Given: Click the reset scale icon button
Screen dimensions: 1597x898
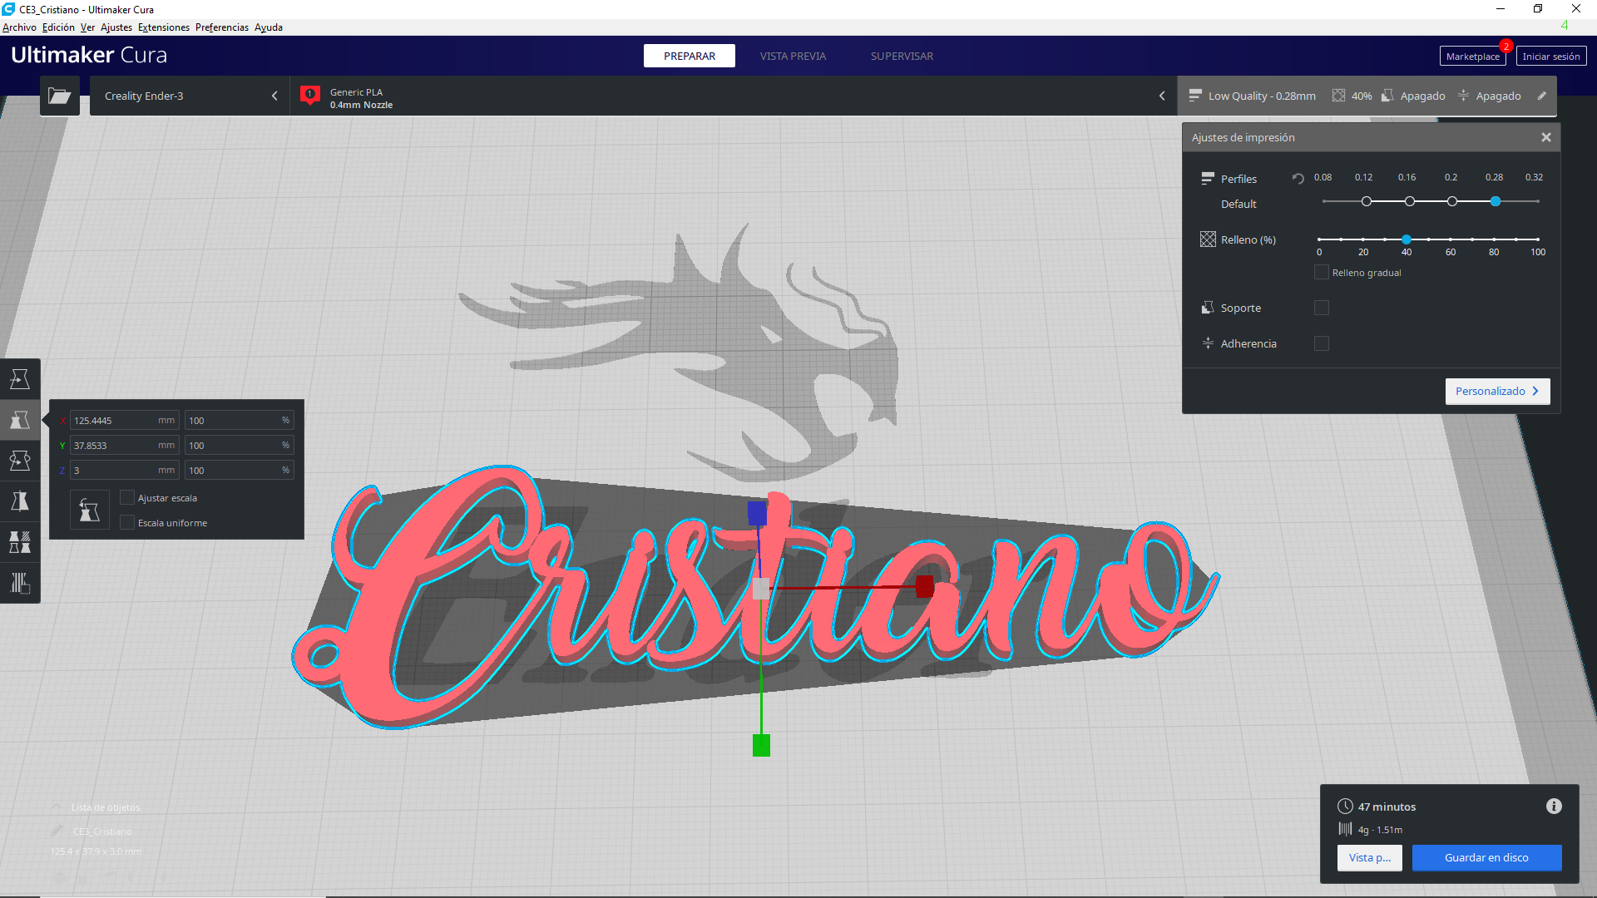Looking at the screenshot, I should point(90,511).
